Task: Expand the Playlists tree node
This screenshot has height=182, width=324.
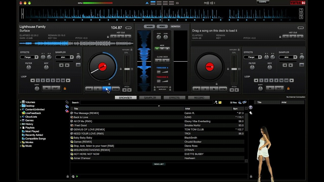Action: (21, 128)
